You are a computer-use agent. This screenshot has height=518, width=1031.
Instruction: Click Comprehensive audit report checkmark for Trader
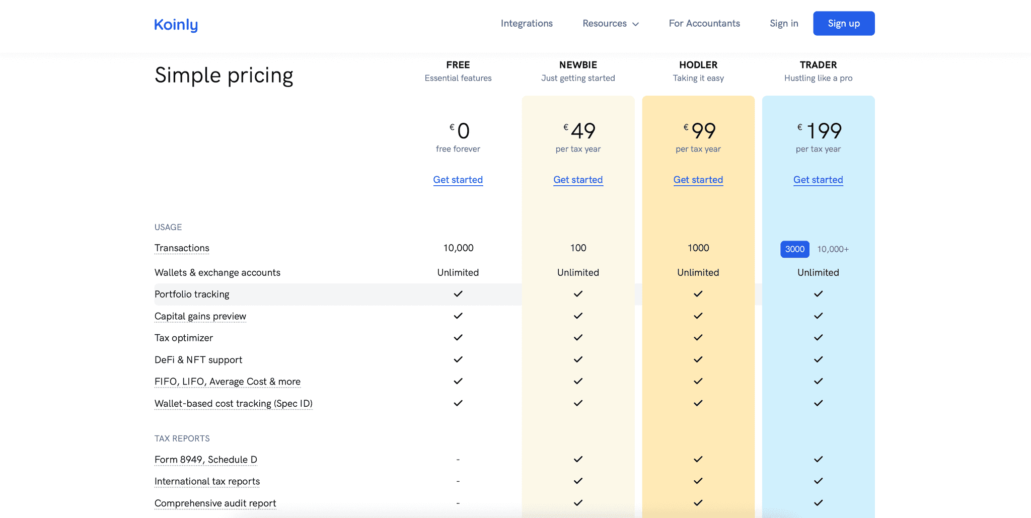tap(818, 503)
